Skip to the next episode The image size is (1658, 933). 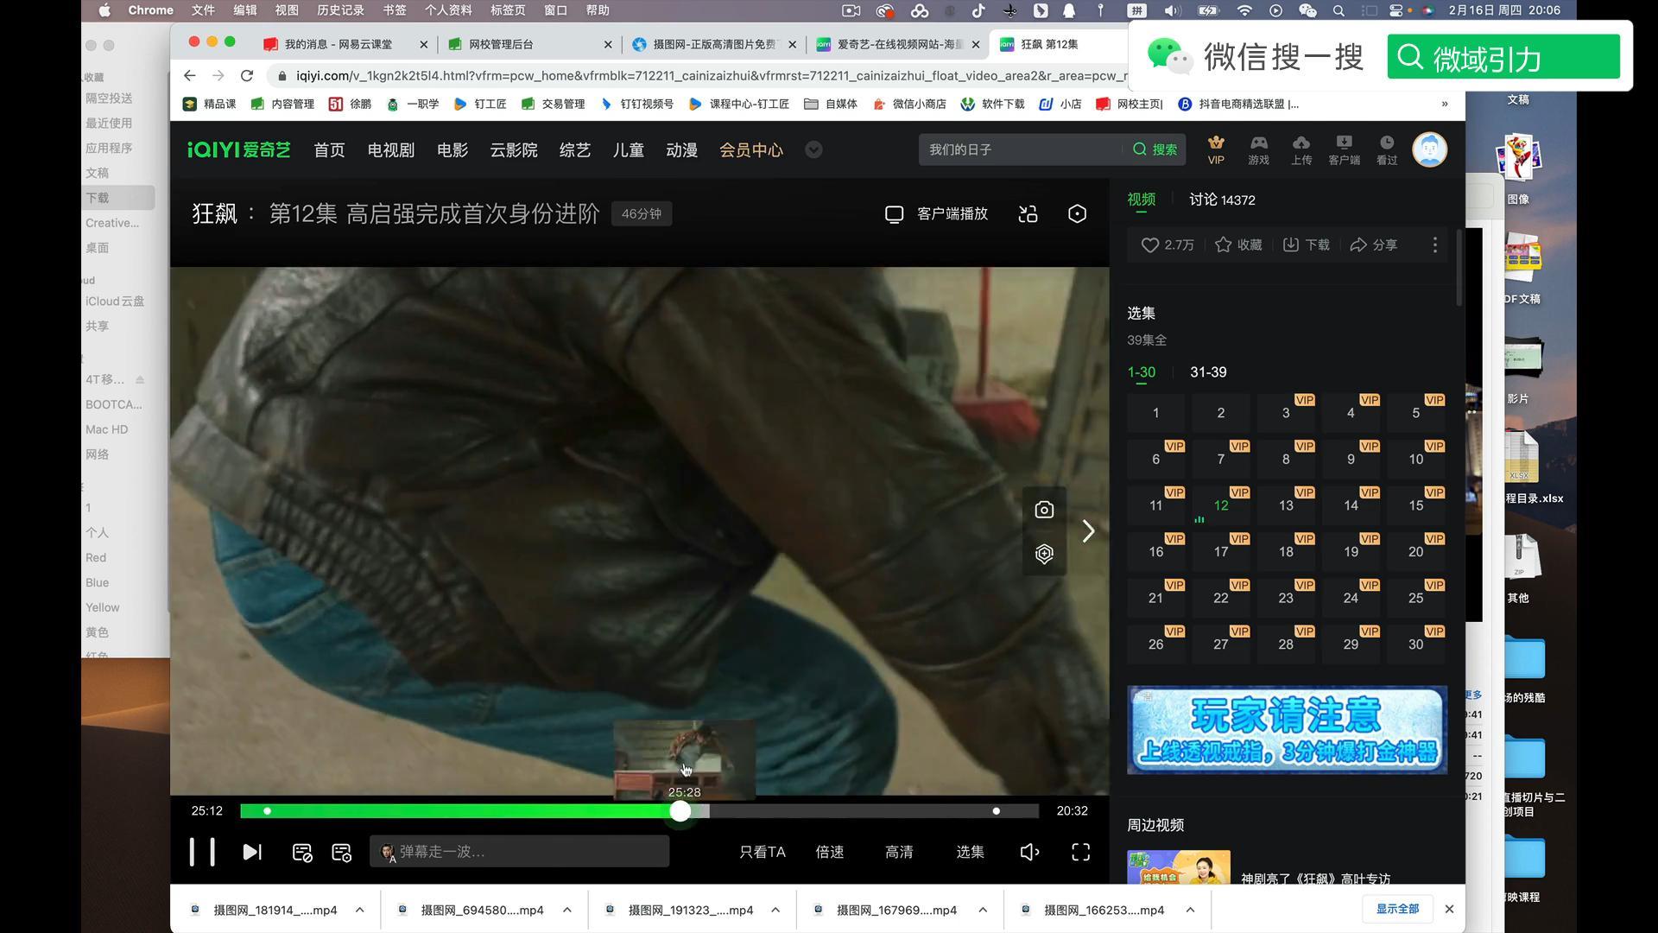(x=251, y=852)
